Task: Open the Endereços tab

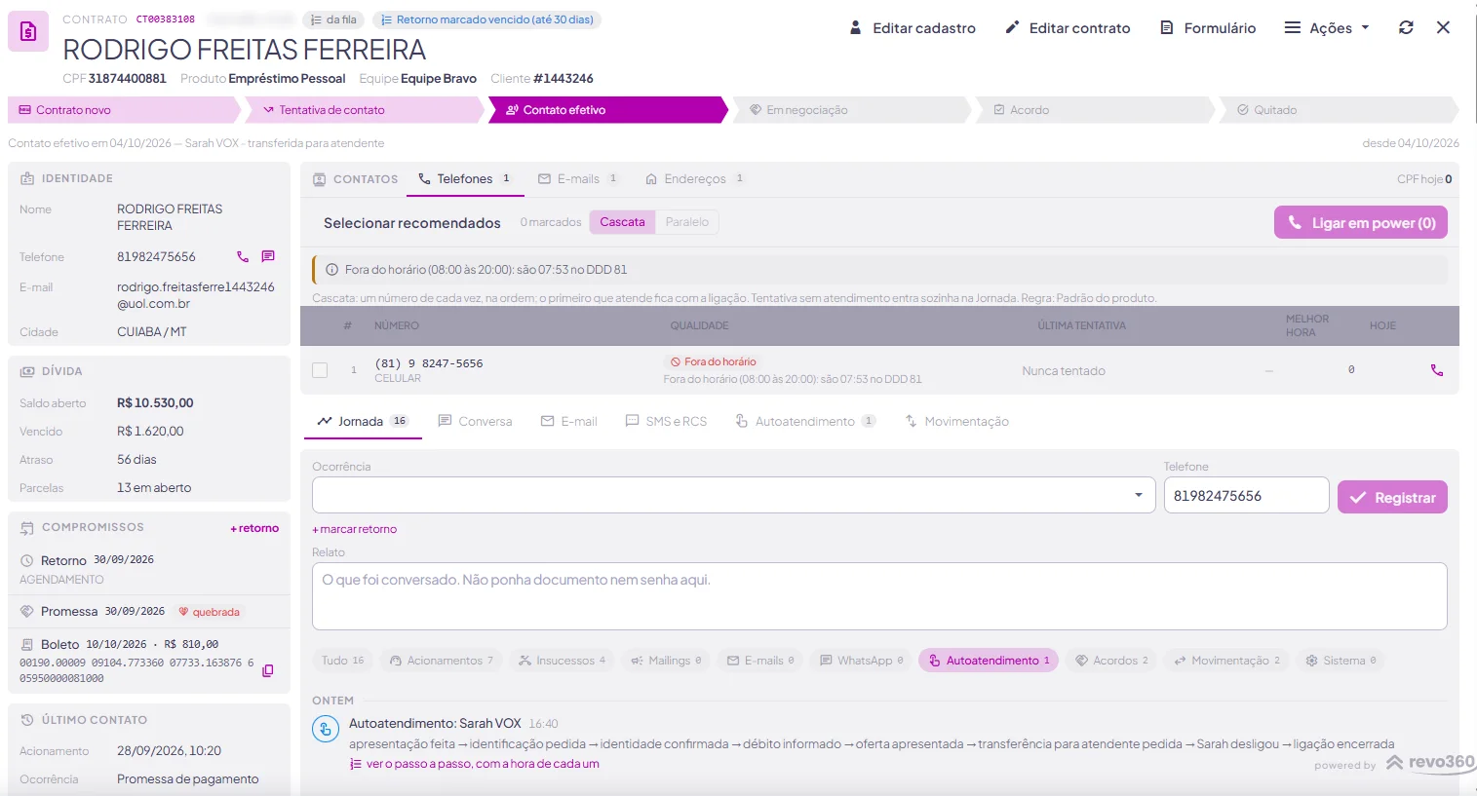Action: point(695,179)
